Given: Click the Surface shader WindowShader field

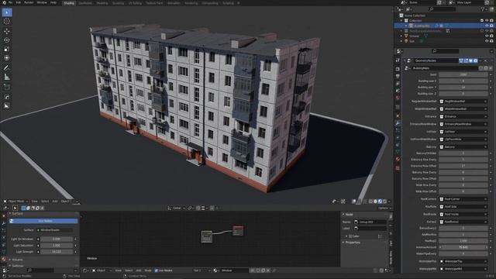Looking at the screenshot, I should click(x=55, y=230).
